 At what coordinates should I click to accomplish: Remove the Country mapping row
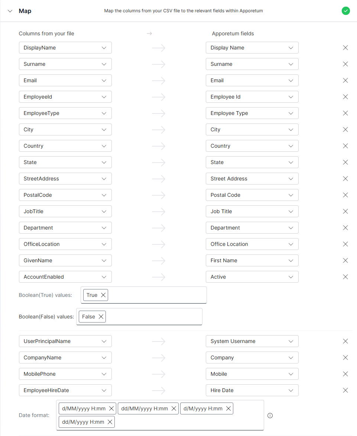(345, 146)
